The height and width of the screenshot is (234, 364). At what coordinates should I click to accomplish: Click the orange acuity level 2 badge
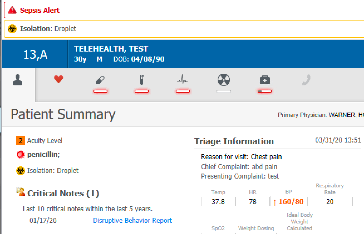coord(21,141)
